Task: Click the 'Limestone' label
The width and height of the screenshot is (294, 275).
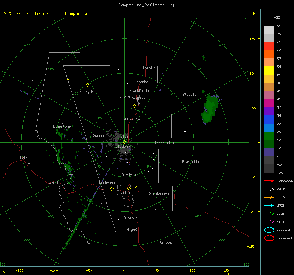Action: point(62,126)
